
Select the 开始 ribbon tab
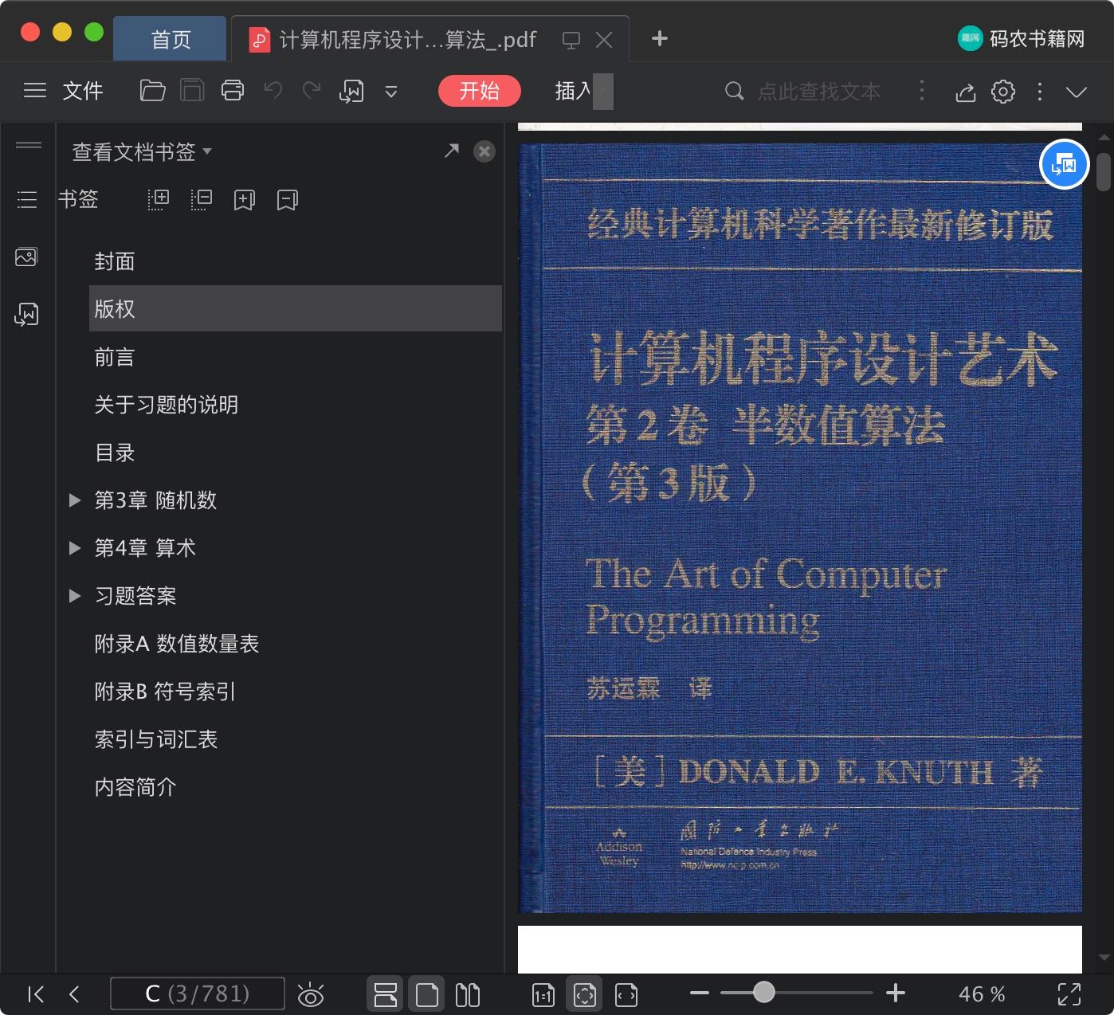(480, 91)
